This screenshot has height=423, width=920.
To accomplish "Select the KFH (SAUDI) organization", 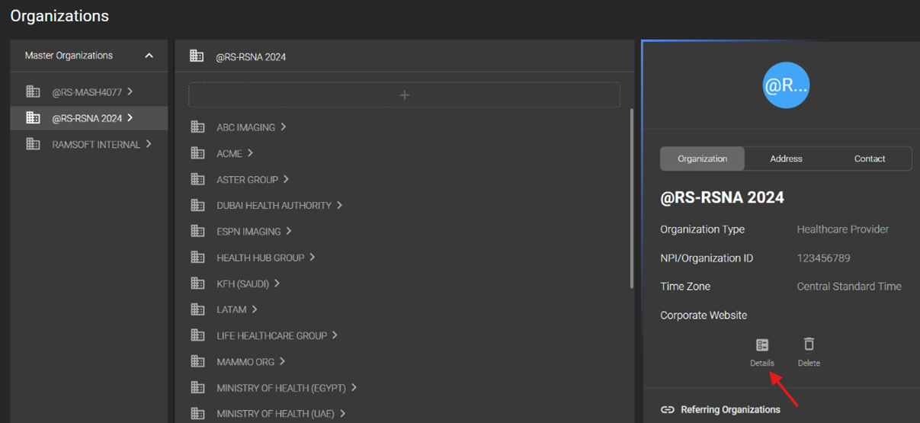I will click(x=242, y=284).
